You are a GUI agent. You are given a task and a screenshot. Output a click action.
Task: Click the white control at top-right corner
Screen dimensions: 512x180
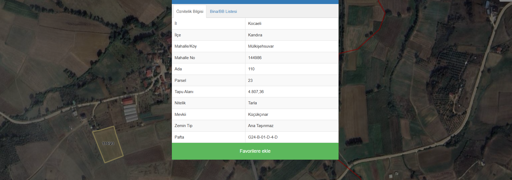click(505, 1)
